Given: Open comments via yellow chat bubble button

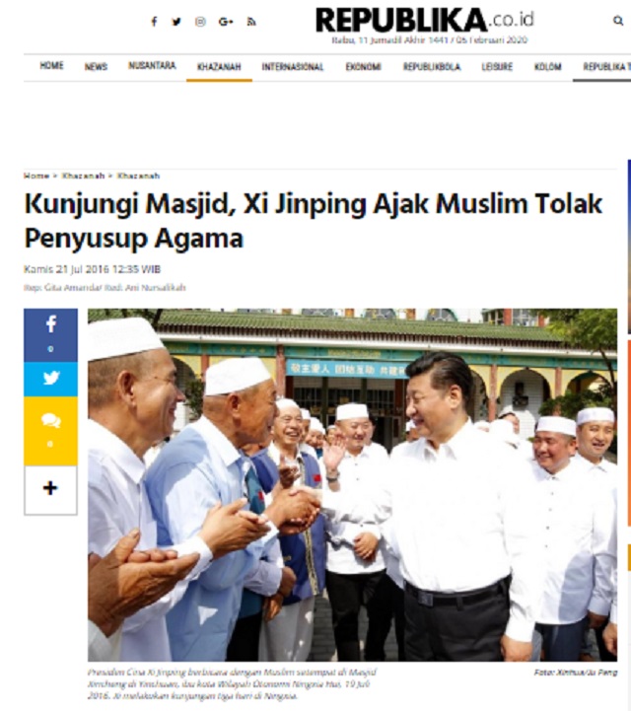Looking at the screenshot, I should pos(50,431).
